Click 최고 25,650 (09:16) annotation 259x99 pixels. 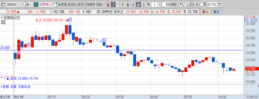point(49,20)
